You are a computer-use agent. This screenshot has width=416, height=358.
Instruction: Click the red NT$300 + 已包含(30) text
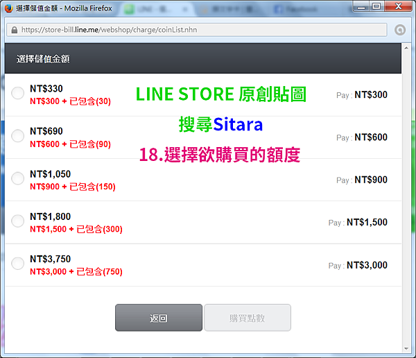[x=70, y=101]
